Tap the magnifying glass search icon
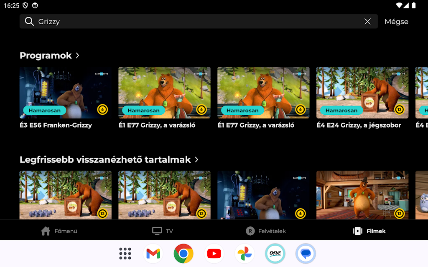 29,22
